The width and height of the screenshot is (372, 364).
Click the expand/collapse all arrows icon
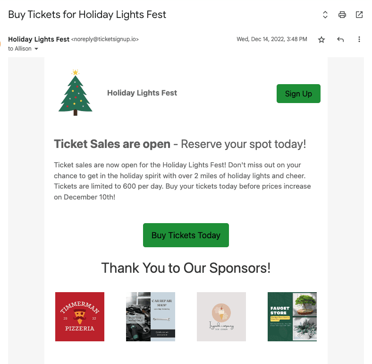tap(325, 15)
